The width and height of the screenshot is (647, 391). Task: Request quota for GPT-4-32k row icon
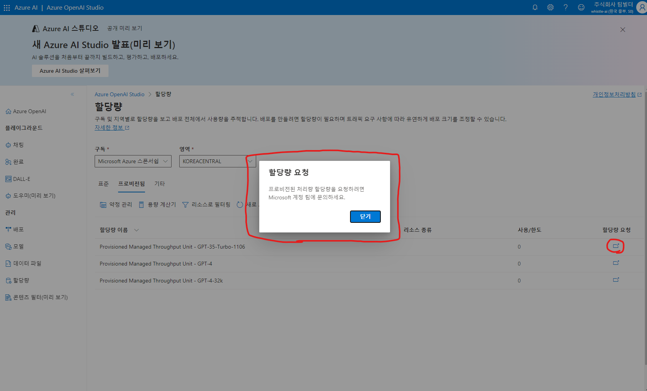coord(616,280)
